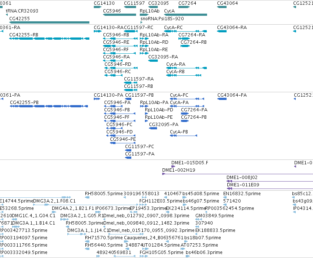Select transcript RpL10Ab-RD
The height and width of the screenshot is (258, 313).
[x=144, y=46]
